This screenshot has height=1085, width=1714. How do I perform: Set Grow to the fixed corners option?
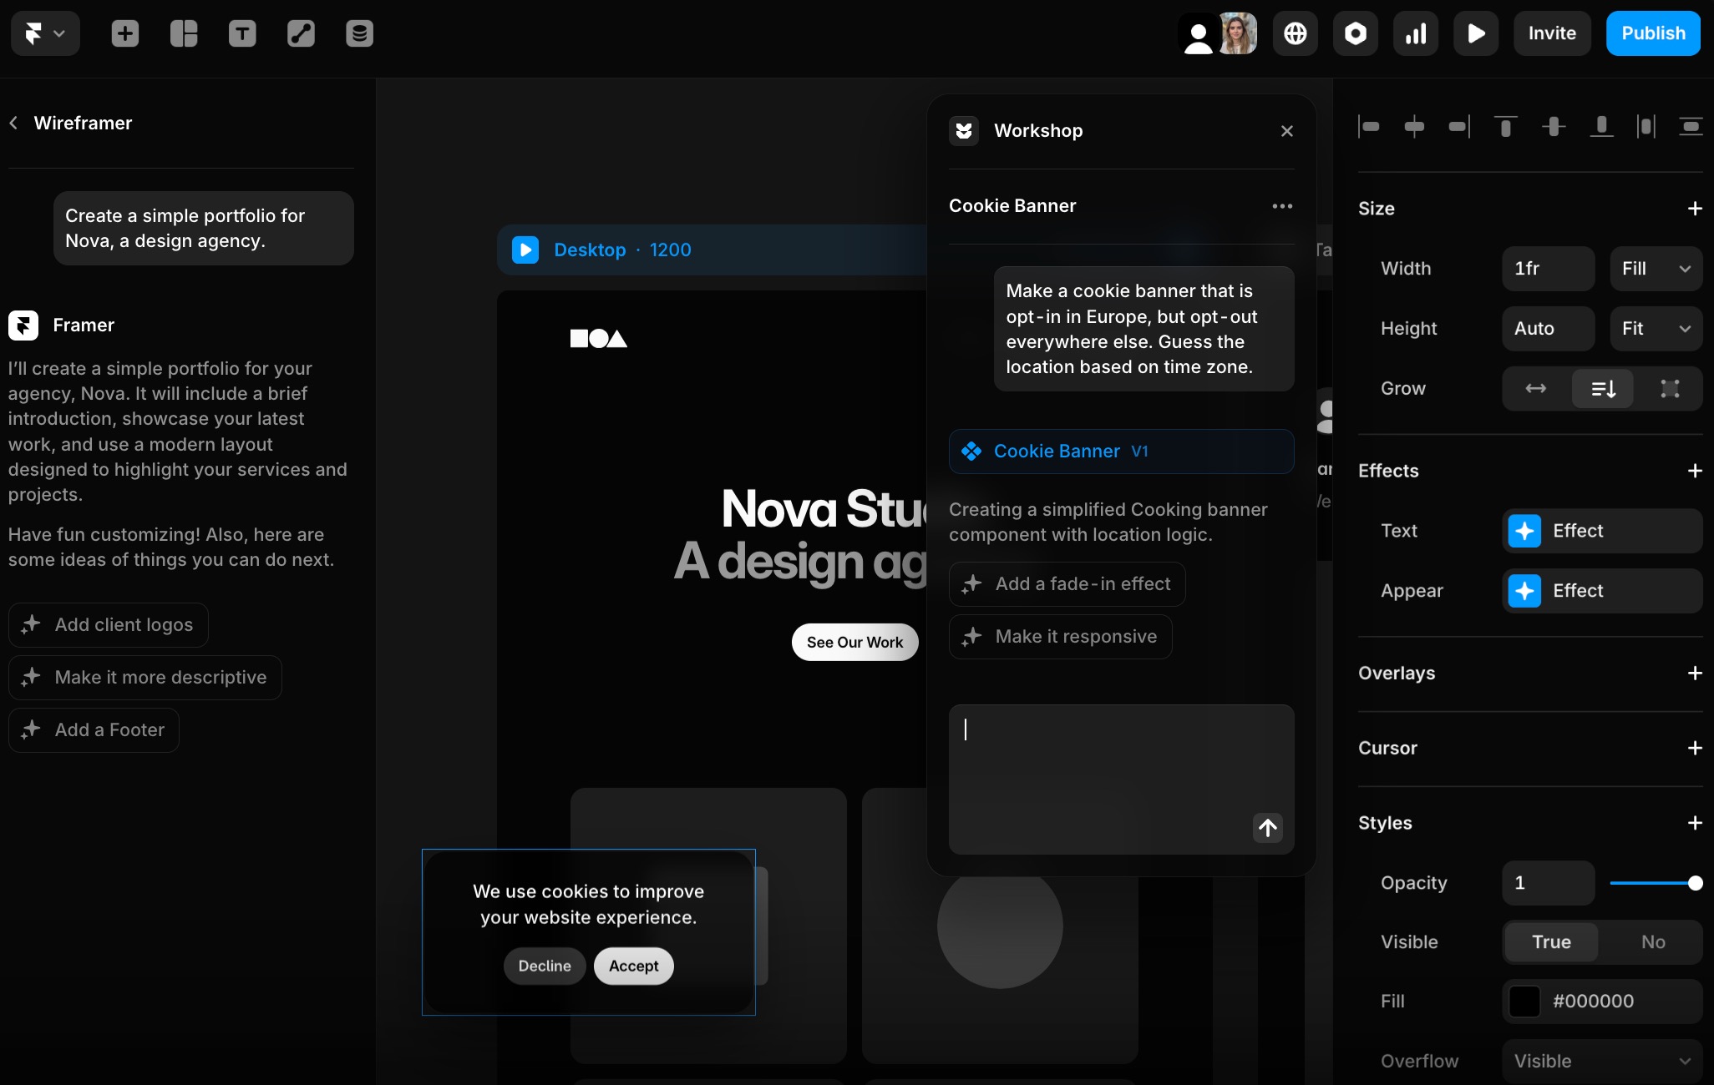click(1670, 389)
